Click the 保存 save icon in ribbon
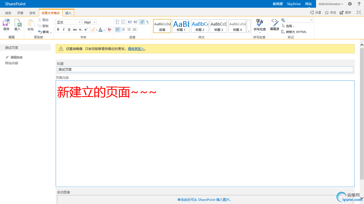This screenshot has width=364, height=204. click(6, 23)
